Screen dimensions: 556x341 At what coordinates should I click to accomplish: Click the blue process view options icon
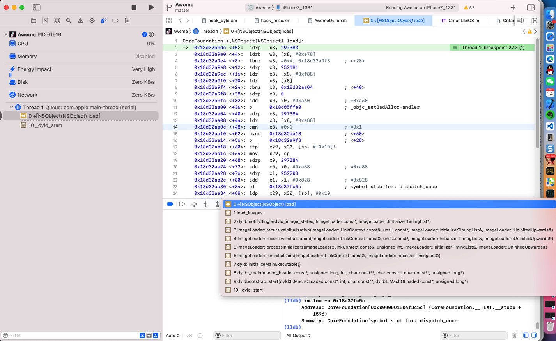tap(145, 35)
